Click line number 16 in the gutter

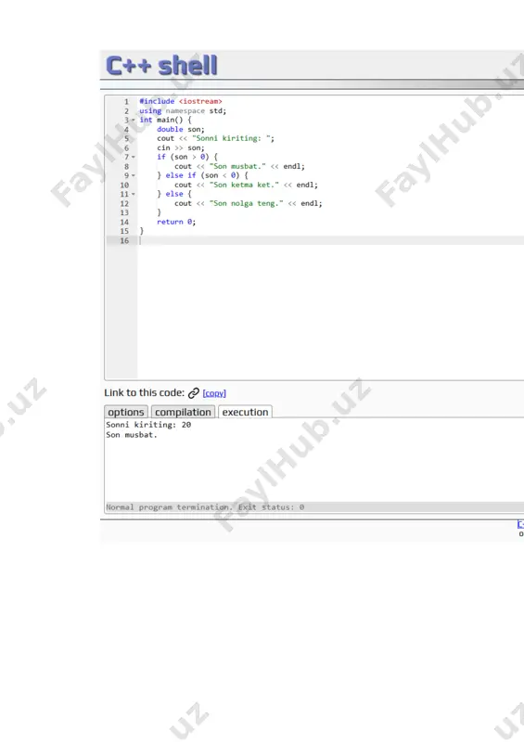click(124, 240)
